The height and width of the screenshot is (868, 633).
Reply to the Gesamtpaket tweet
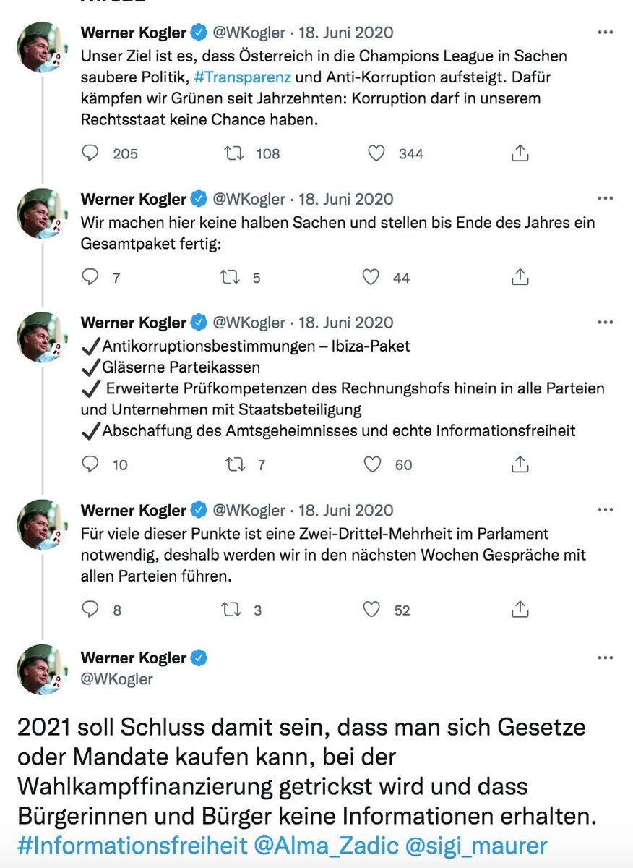pos(90,277)
